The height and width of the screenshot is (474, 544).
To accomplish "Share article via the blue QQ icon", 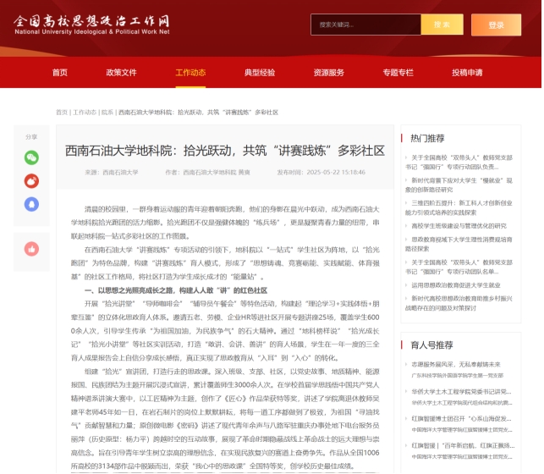I will (x=31, y=203).
